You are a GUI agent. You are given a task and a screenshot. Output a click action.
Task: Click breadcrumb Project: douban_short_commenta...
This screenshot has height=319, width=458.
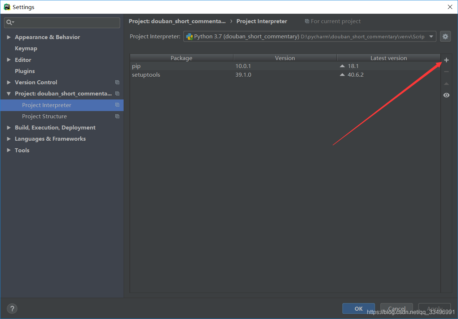177,21
